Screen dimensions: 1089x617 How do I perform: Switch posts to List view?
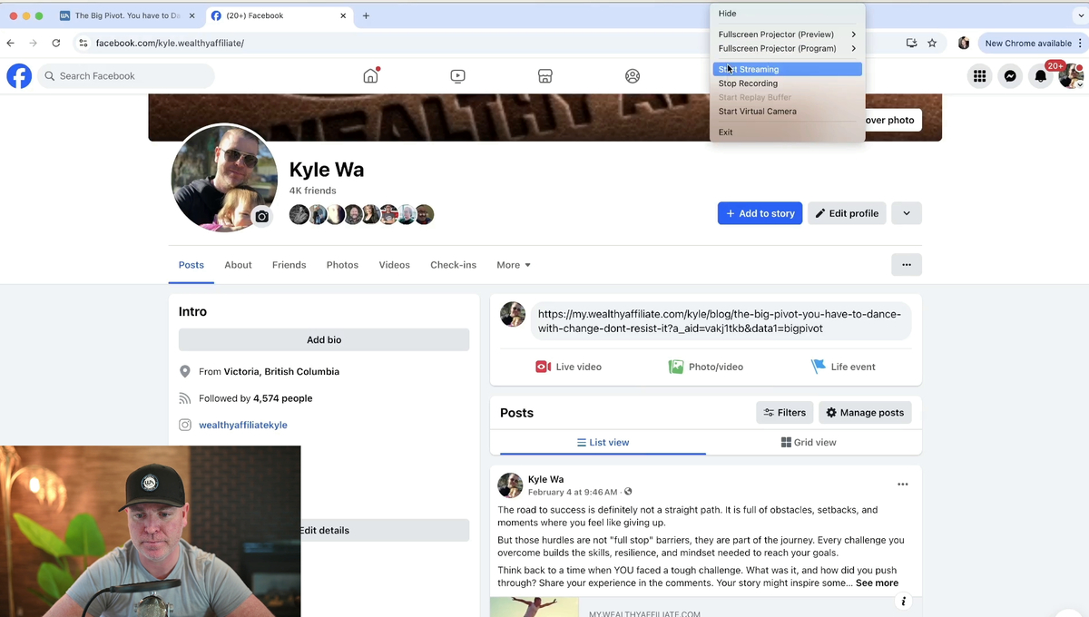click(x=603, y=443)
